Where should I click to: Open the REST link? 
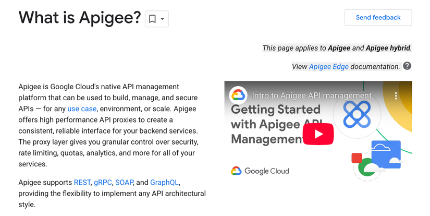click(x=82, y=183)
